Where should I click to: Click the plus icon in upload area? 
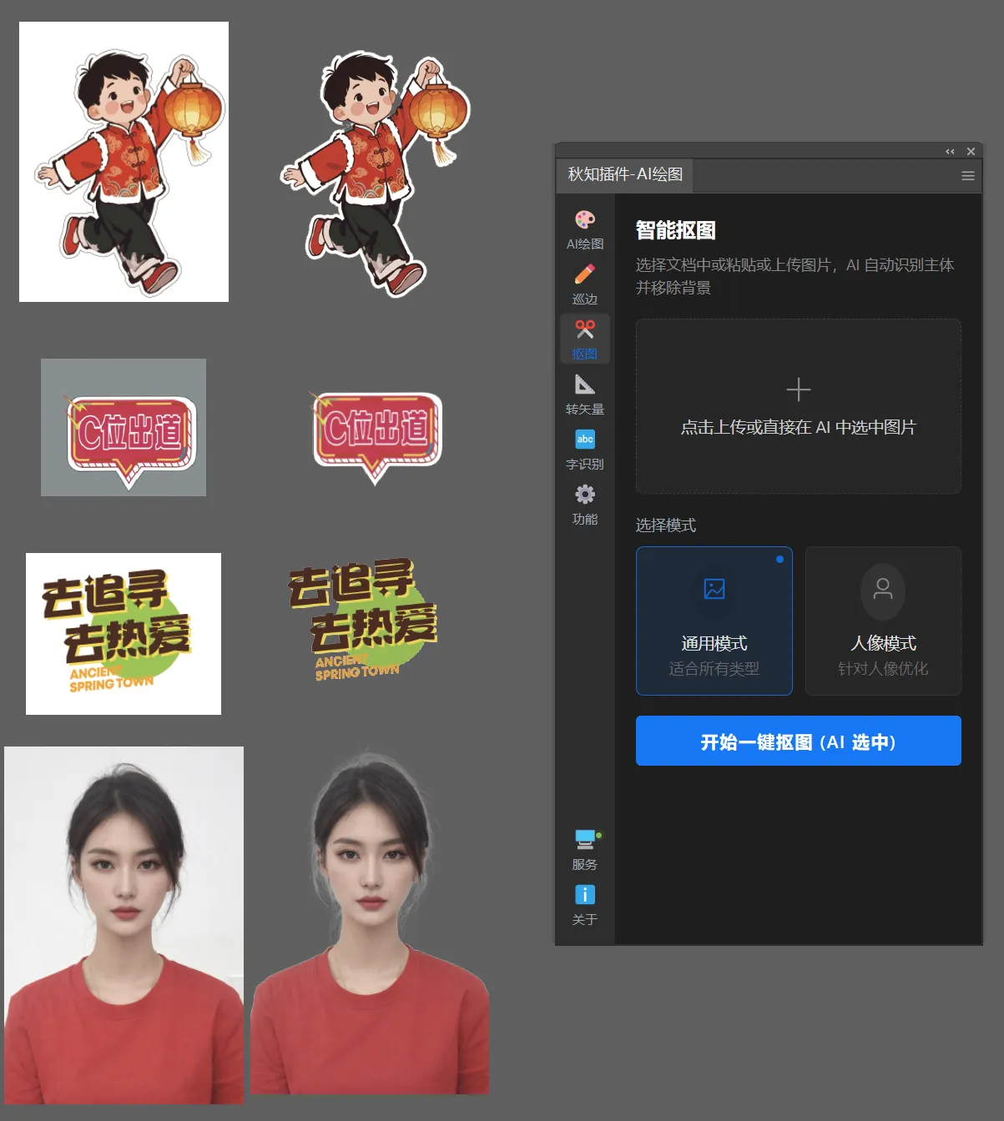tap(798, 389)
